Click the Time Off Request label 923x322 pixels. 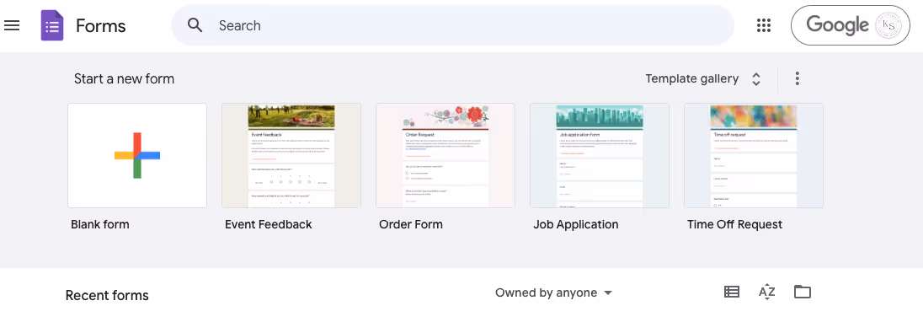tap(734, 225)
